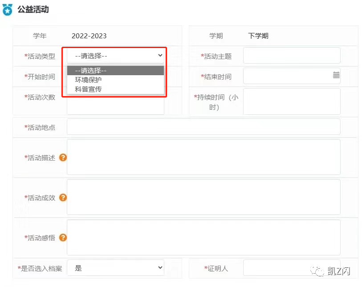
Task: Focus the 持续时间（小时）input box
Action: [x=291, y=101]
